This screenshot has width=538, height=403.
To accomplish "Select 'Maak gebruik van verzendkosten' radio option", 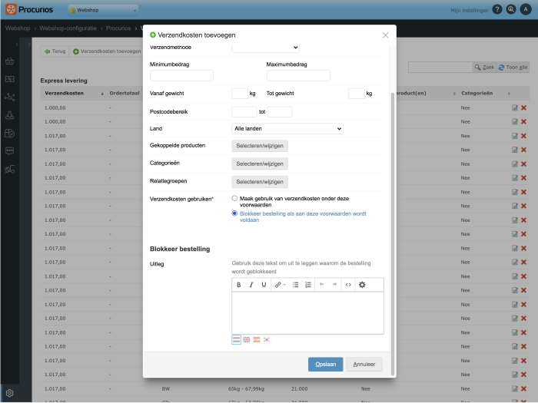I will 234,198.
